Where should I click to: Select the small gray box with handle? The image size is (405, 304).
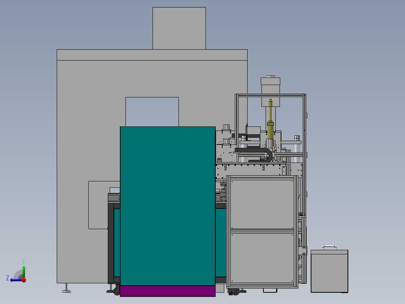click(x=329, y=271)
